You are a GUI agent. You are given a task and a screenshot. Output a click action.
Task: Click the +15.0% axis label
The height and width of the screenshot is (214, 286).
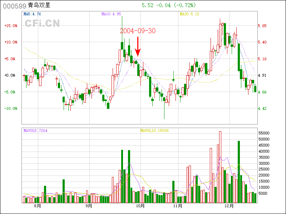[11, 26]
